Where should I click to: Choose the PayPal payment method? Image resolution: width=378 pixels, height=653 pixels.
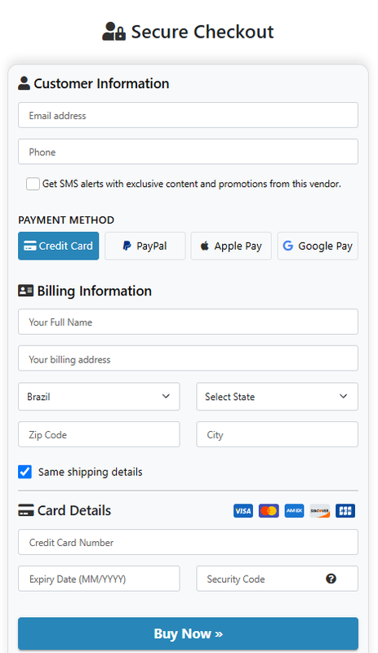(x=145, y=246)
